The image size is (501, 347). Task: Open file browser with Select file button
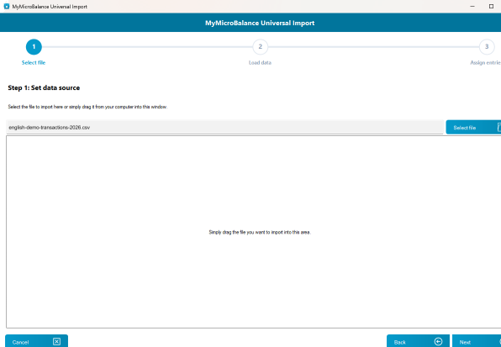[x=473, y=128]
